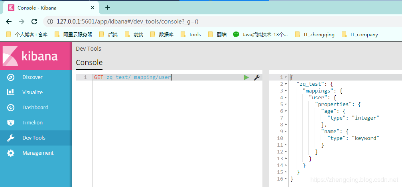The image size is (402, 187).
Task: Collapse line 1 of response JSON
Action: pos(286,77)
